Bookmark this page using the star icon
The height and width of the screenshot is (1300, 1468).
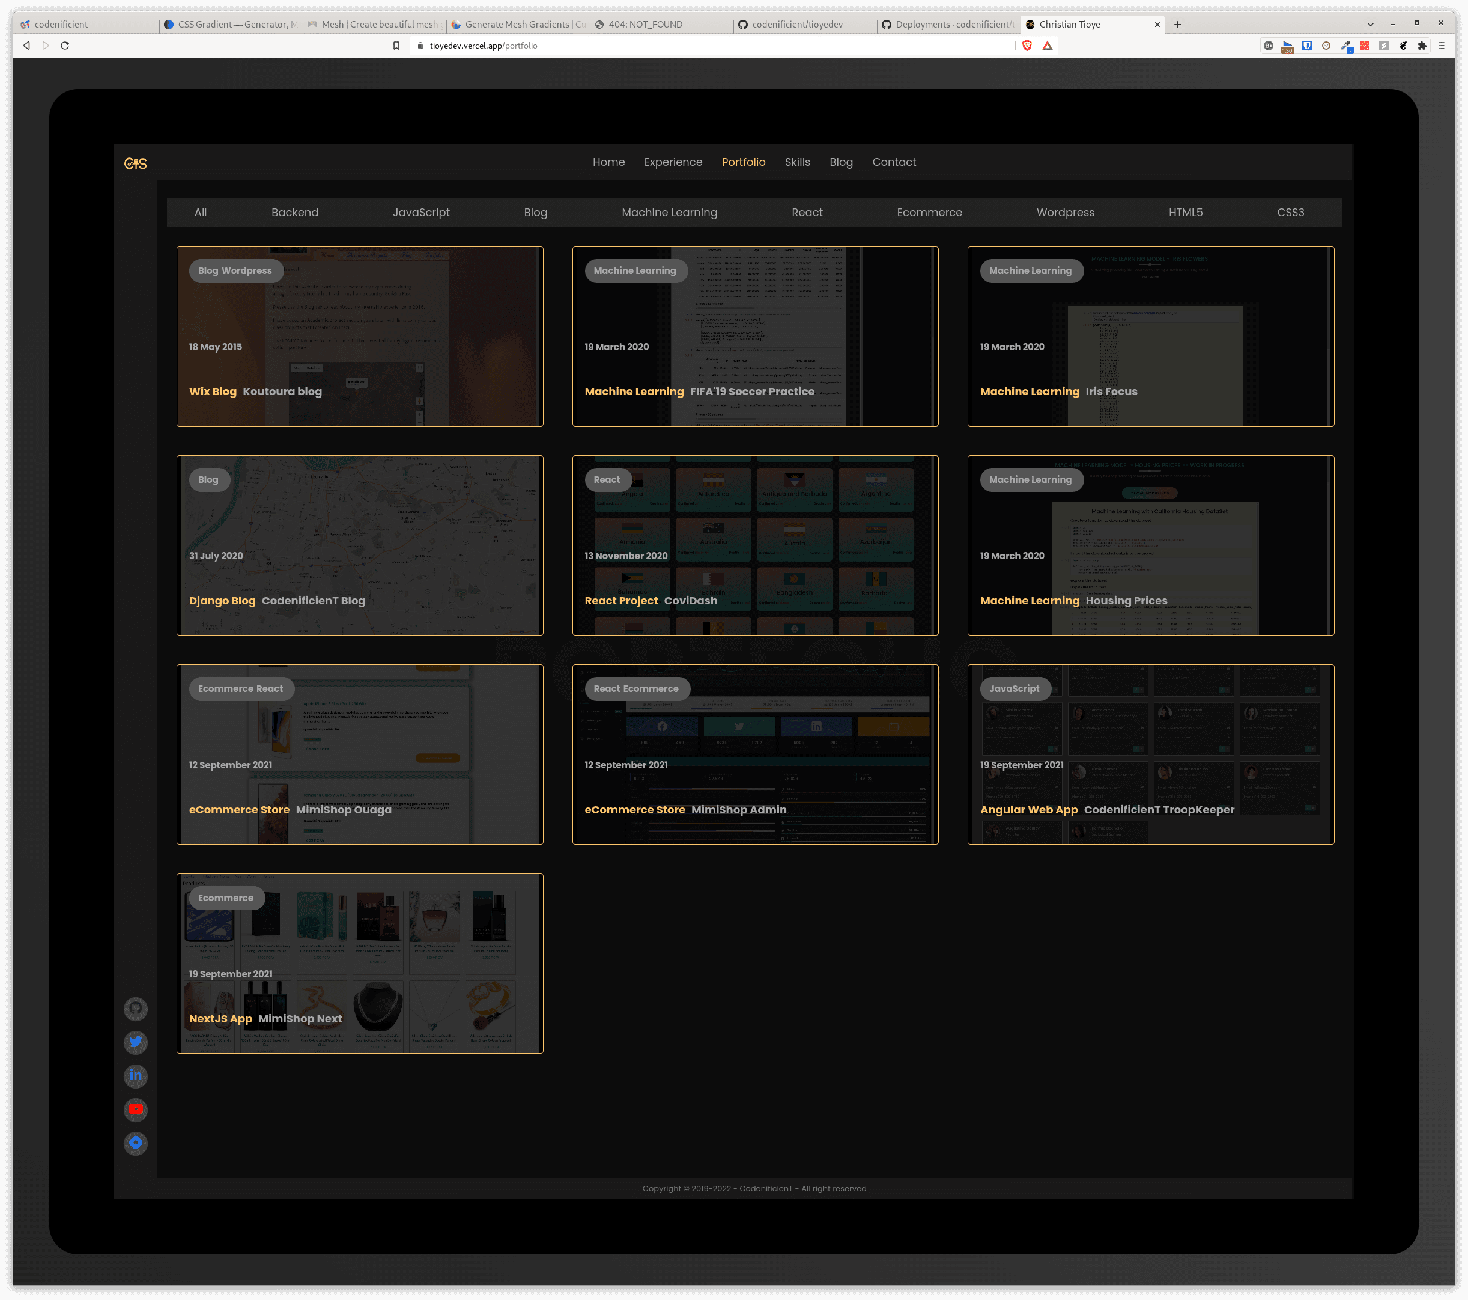(396, 45)
